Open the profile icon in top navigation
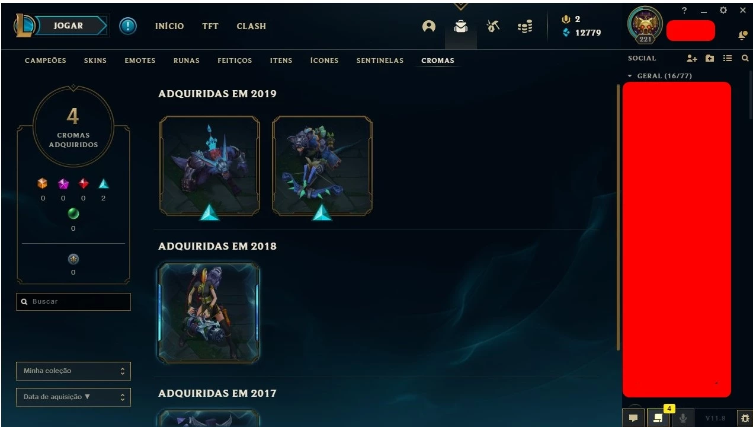The image size is (753, 427). point(429,27)
